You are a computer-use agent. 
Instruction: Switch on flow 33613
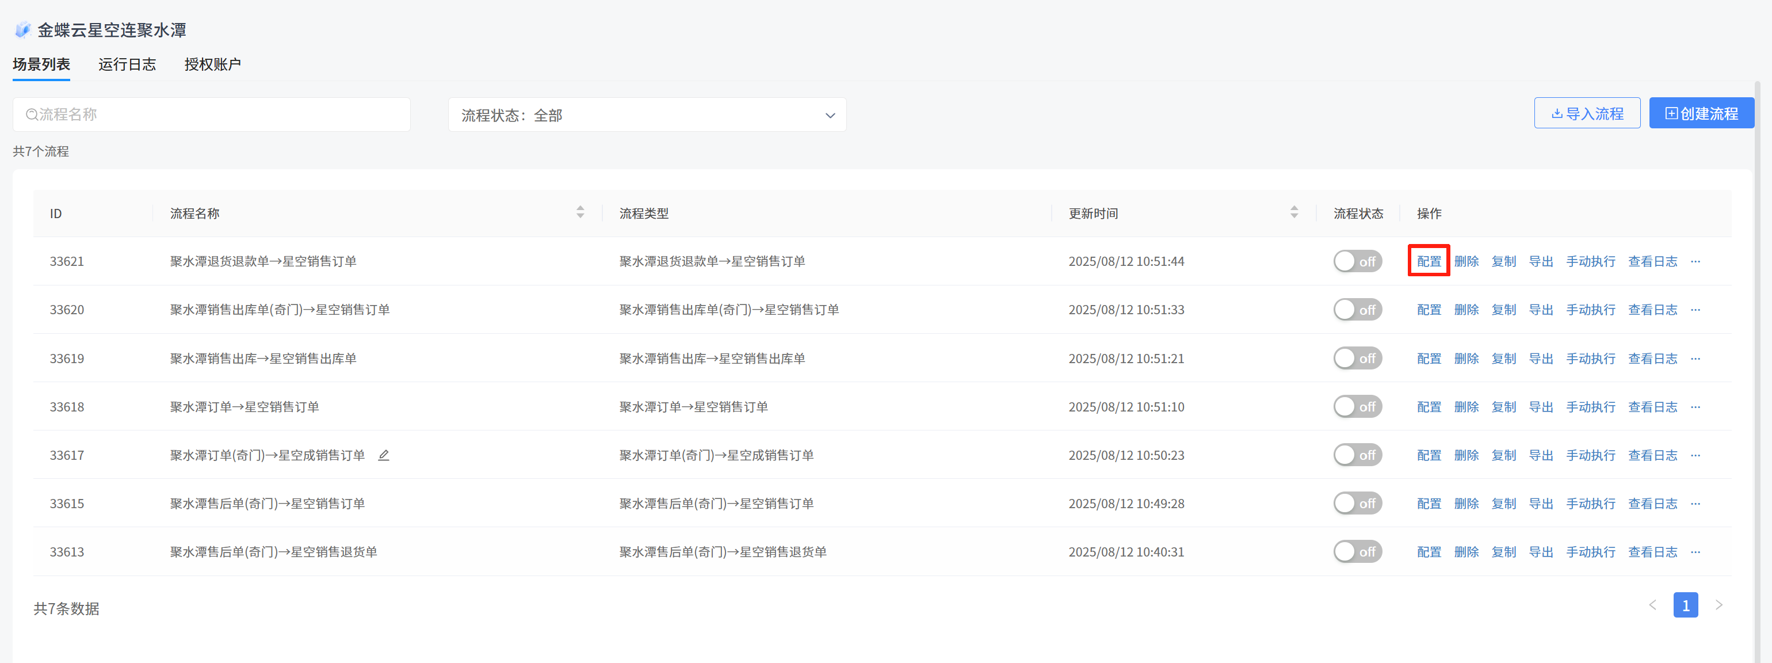click(1357, 552)
